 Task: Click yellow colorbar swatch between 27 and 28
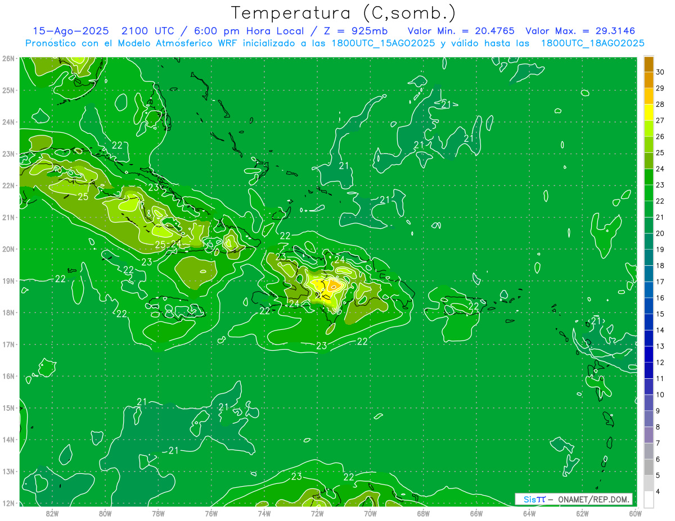pos(649,112)
